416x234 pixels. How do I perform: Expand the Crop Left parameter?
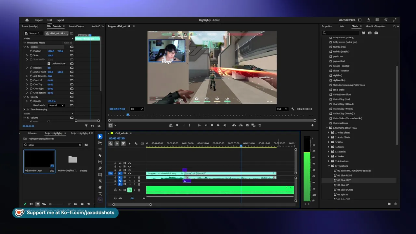(x=27, y=80)
